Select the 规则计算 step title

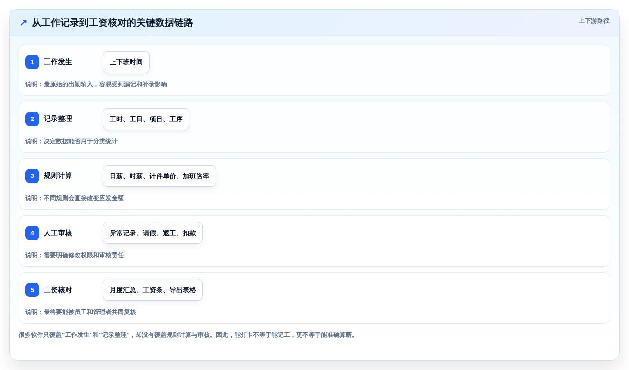(x=58, y=176)
